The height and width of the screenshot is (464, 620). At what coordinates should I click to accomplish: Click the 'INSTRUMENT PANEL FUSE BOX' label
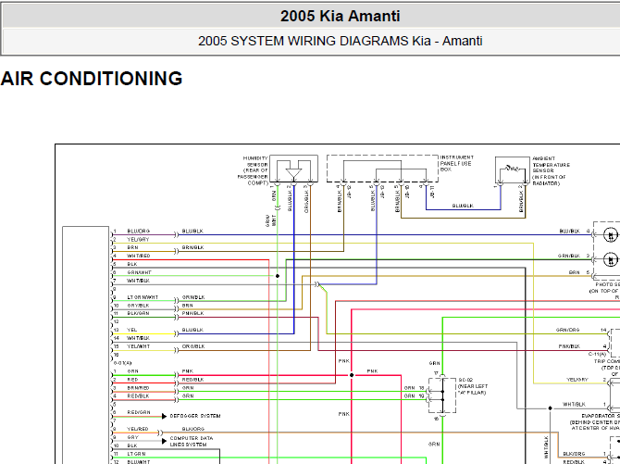(457, 163)
